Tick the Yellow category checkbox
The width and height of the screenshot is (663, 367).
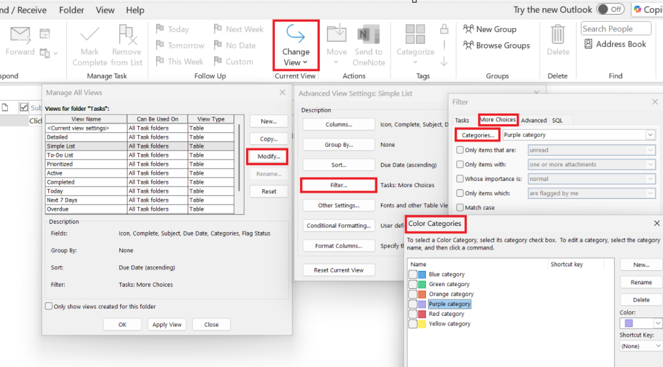[412, 324]
